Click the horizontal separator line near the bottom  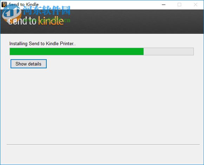[103, 144]
